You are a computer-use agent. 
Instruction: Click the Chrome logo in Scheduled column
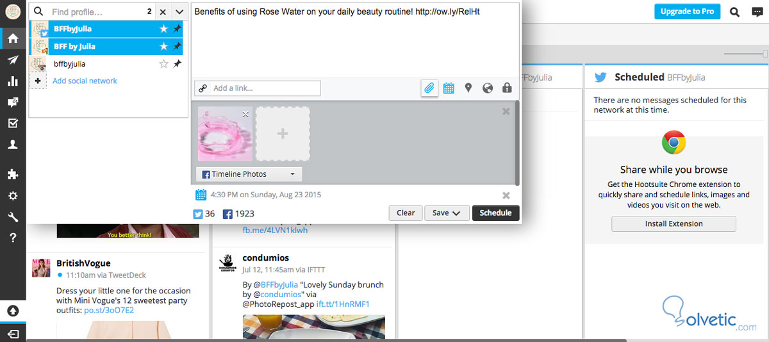click(x=674, y=142)
